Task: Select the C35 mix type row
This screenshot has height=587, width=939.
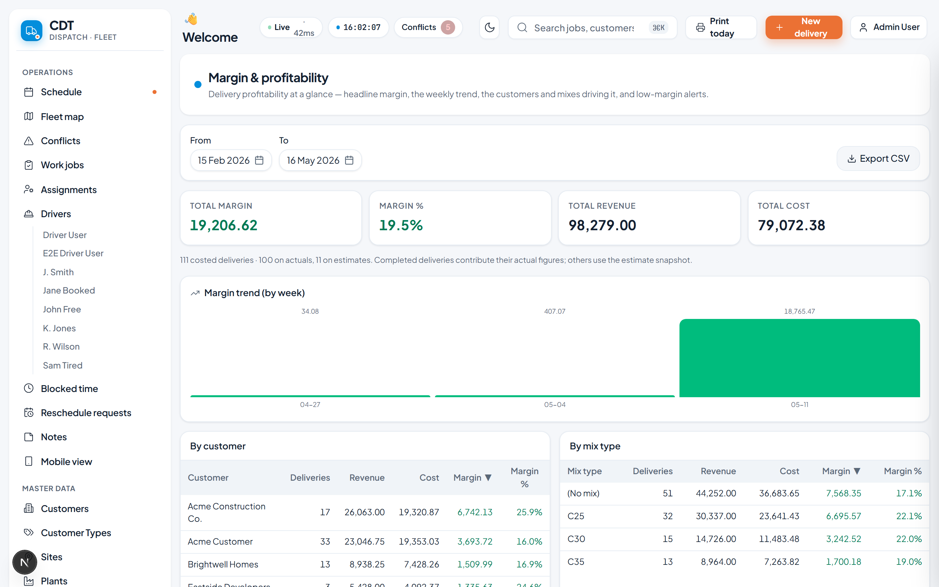Action: click(x=744, y=562)
